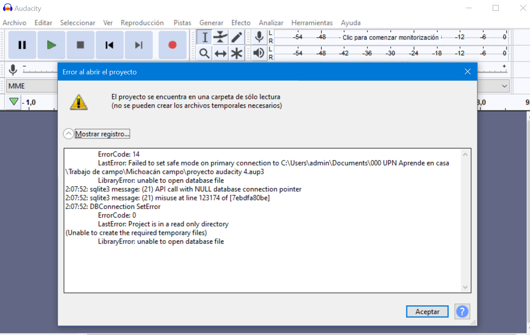The width and height of the screenshot is (530, 335).
Task: Pick the Draw tool
Action: [236, 36]
